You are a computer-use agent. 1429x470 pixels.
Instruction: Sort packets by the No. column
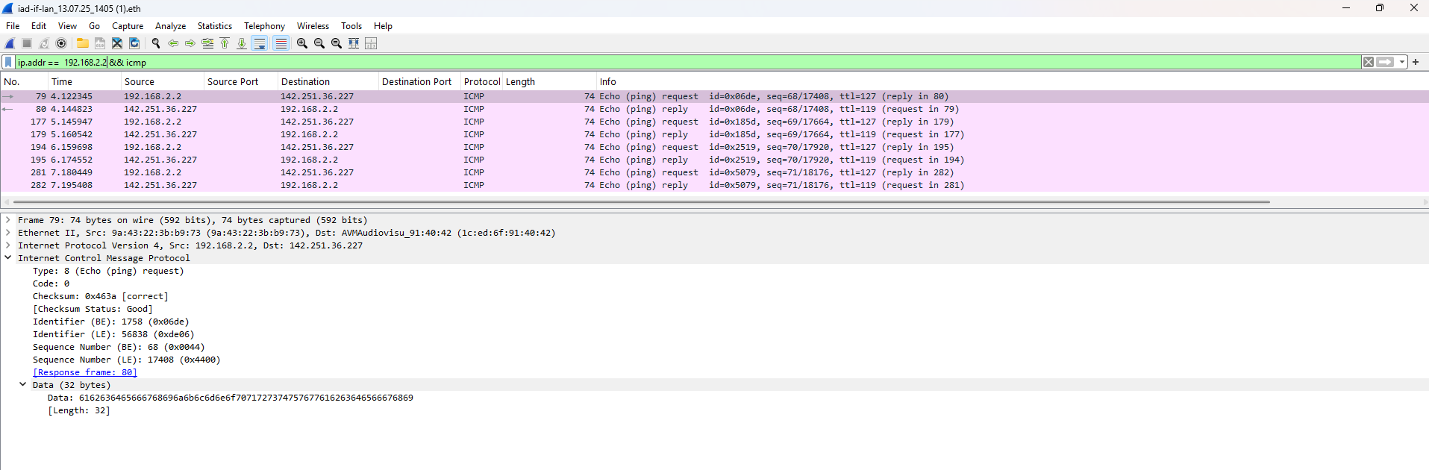(24, 81)
